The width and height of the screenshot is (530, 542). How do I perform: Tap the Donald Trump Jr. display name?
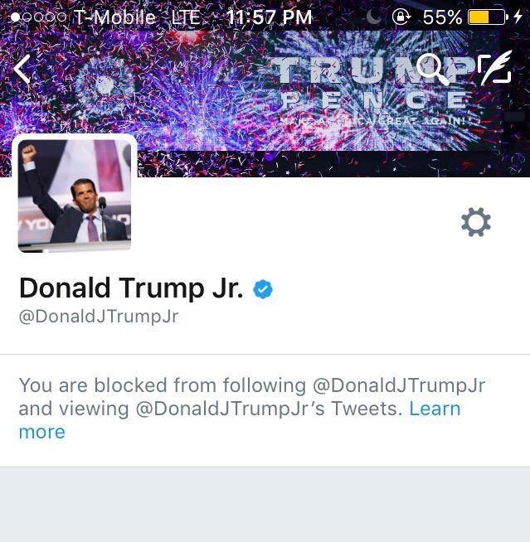(131, 288)
